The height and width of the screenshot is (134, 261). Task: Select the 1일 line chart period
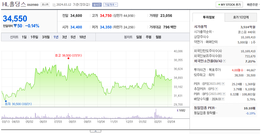[x=24, y=37]
